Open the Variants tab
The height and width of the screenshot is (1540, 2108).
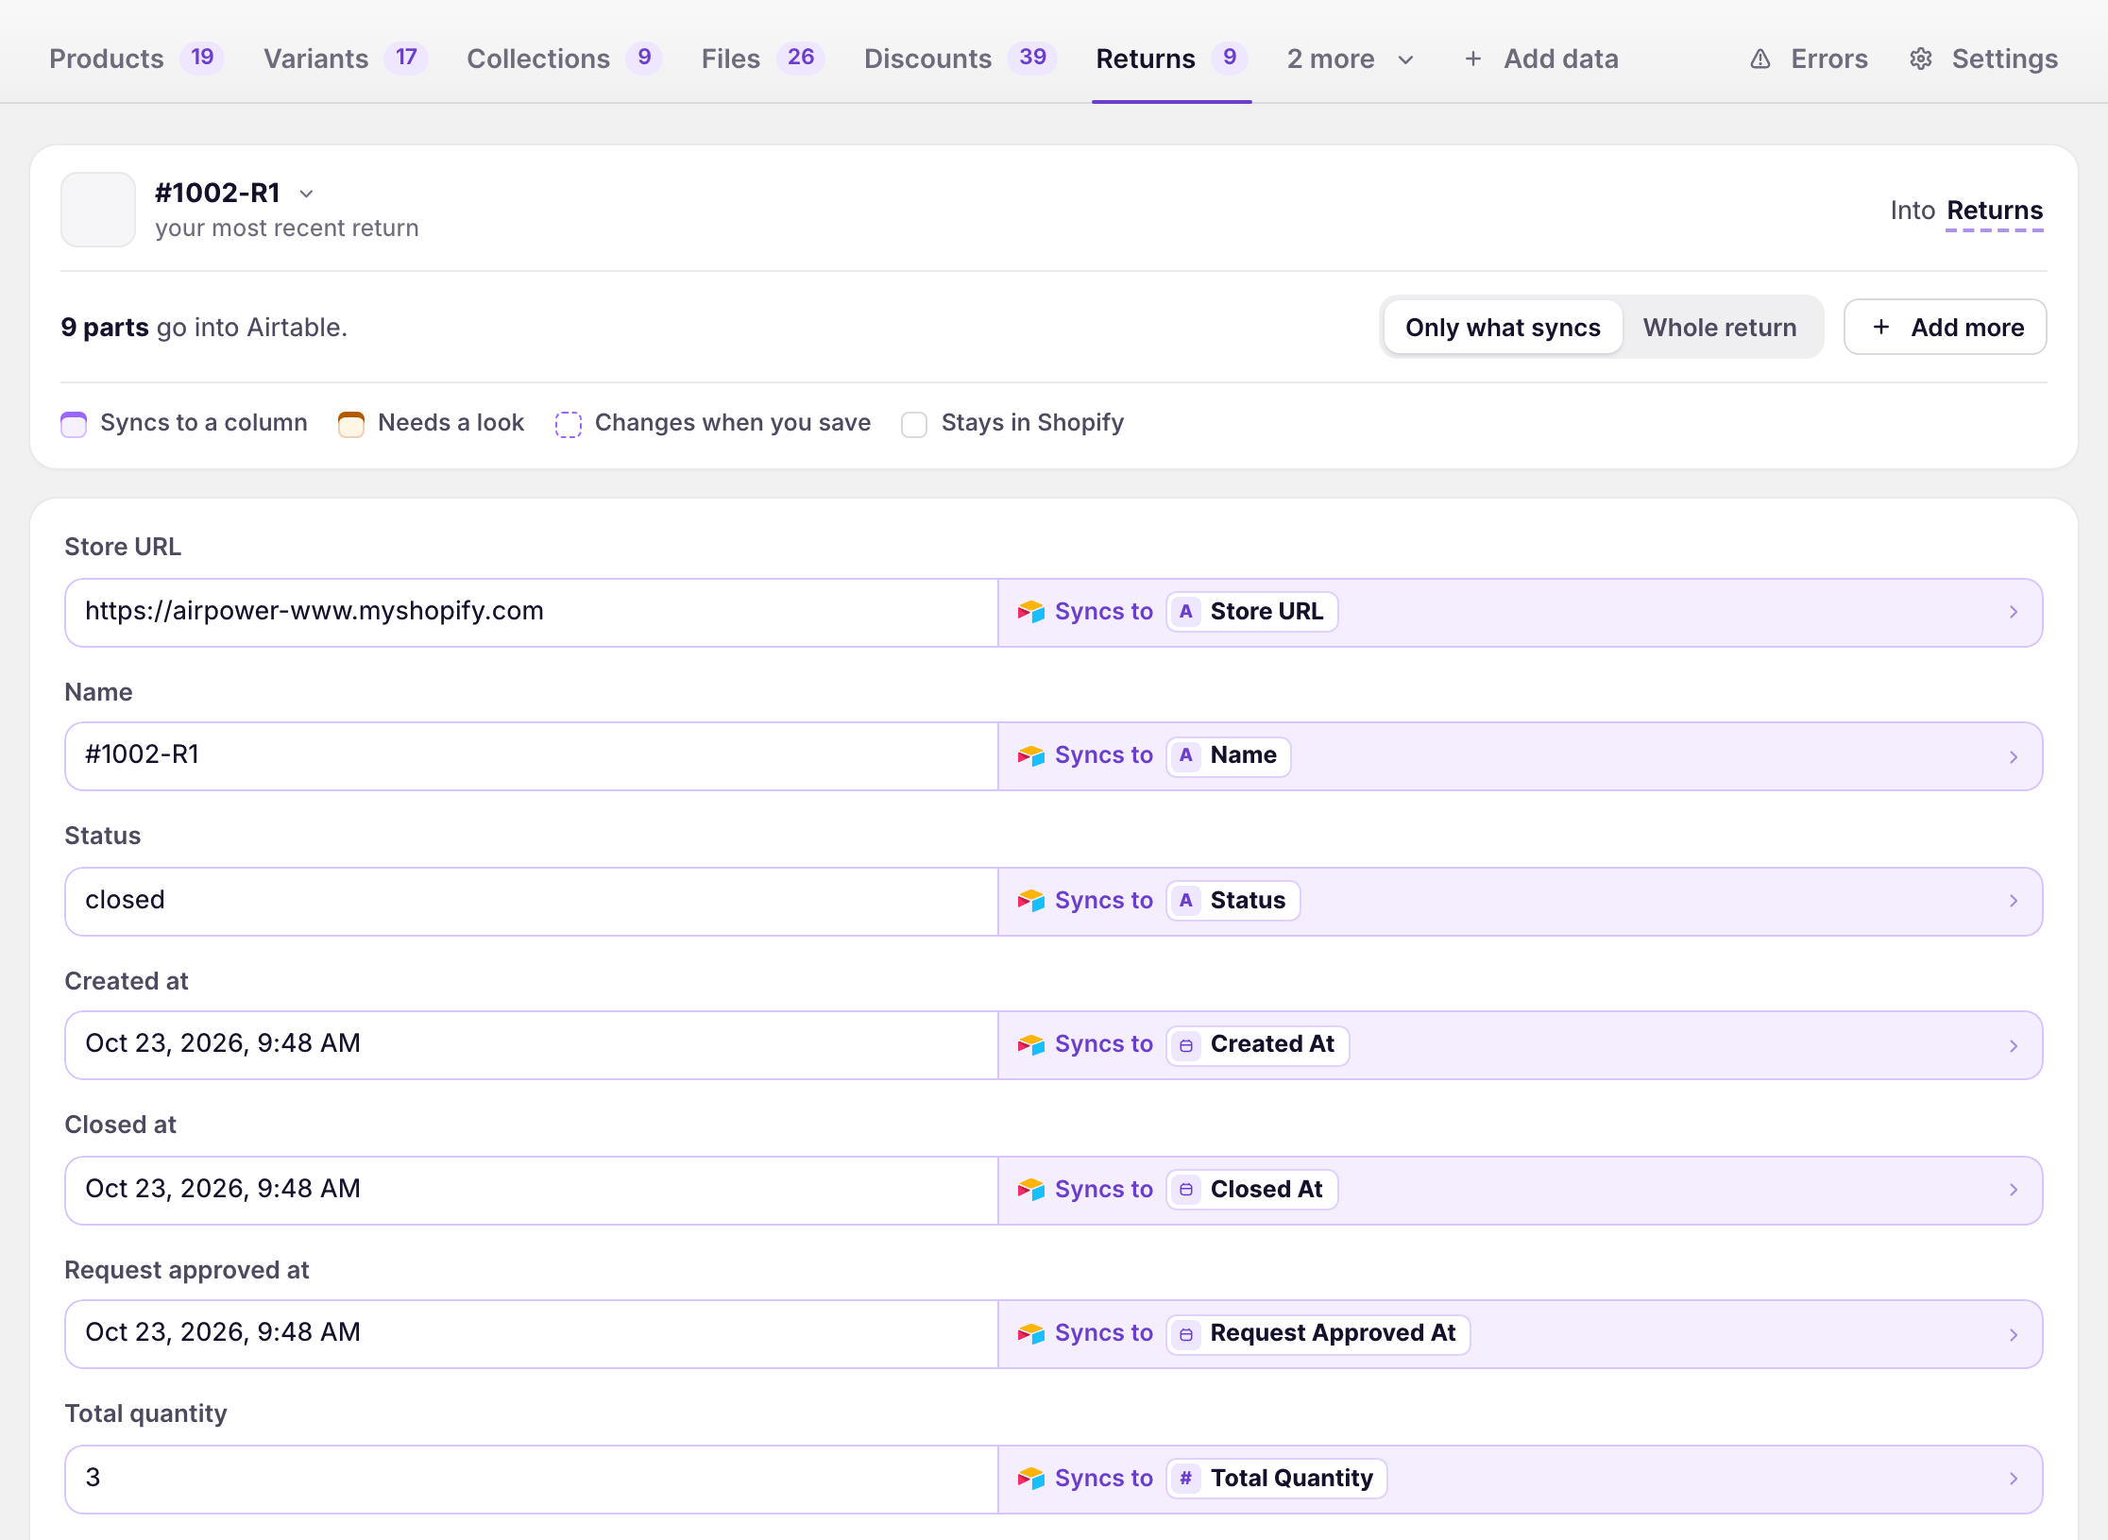click(x=346, y=59)
